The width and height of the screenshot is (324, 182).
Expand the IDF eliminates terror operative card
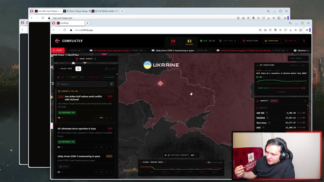111,147
